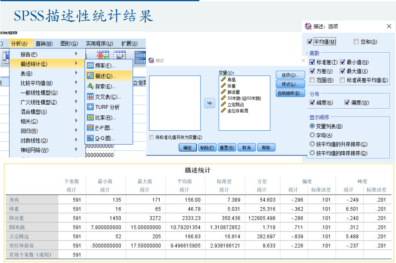Image resolution: width=396 pixels, height=263 pixels.
Task: Click the arrow button to move variables
Action: [210, 103]
